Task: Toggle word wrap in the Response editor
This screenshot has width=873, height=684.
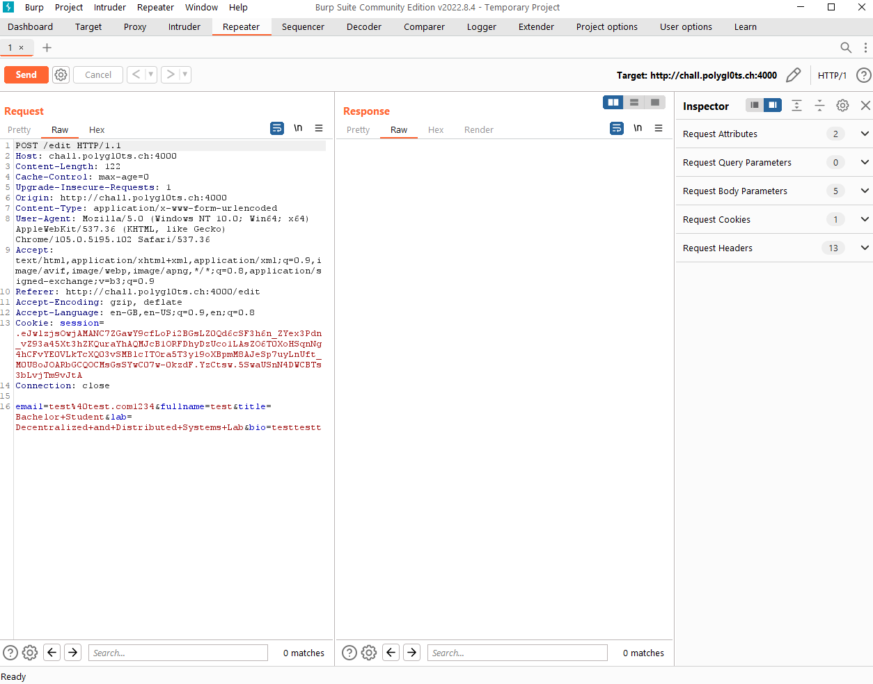Action: click(616, 128)
